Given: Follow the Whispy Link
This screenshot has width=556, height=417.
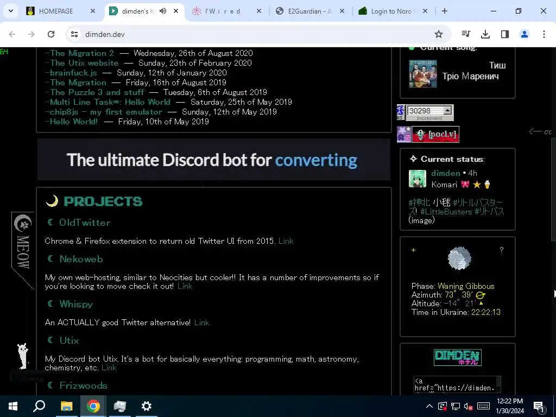Looking at the screenshot, I should click(x=202, y=323).
